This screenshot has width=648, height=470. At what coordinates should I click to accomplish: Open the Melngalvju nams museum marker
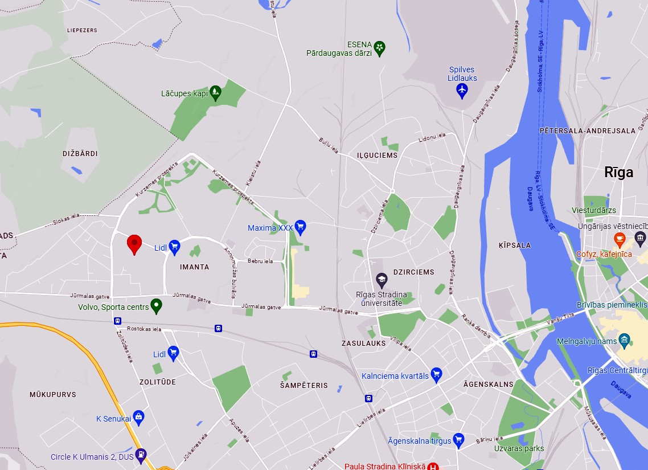point(625,341)
